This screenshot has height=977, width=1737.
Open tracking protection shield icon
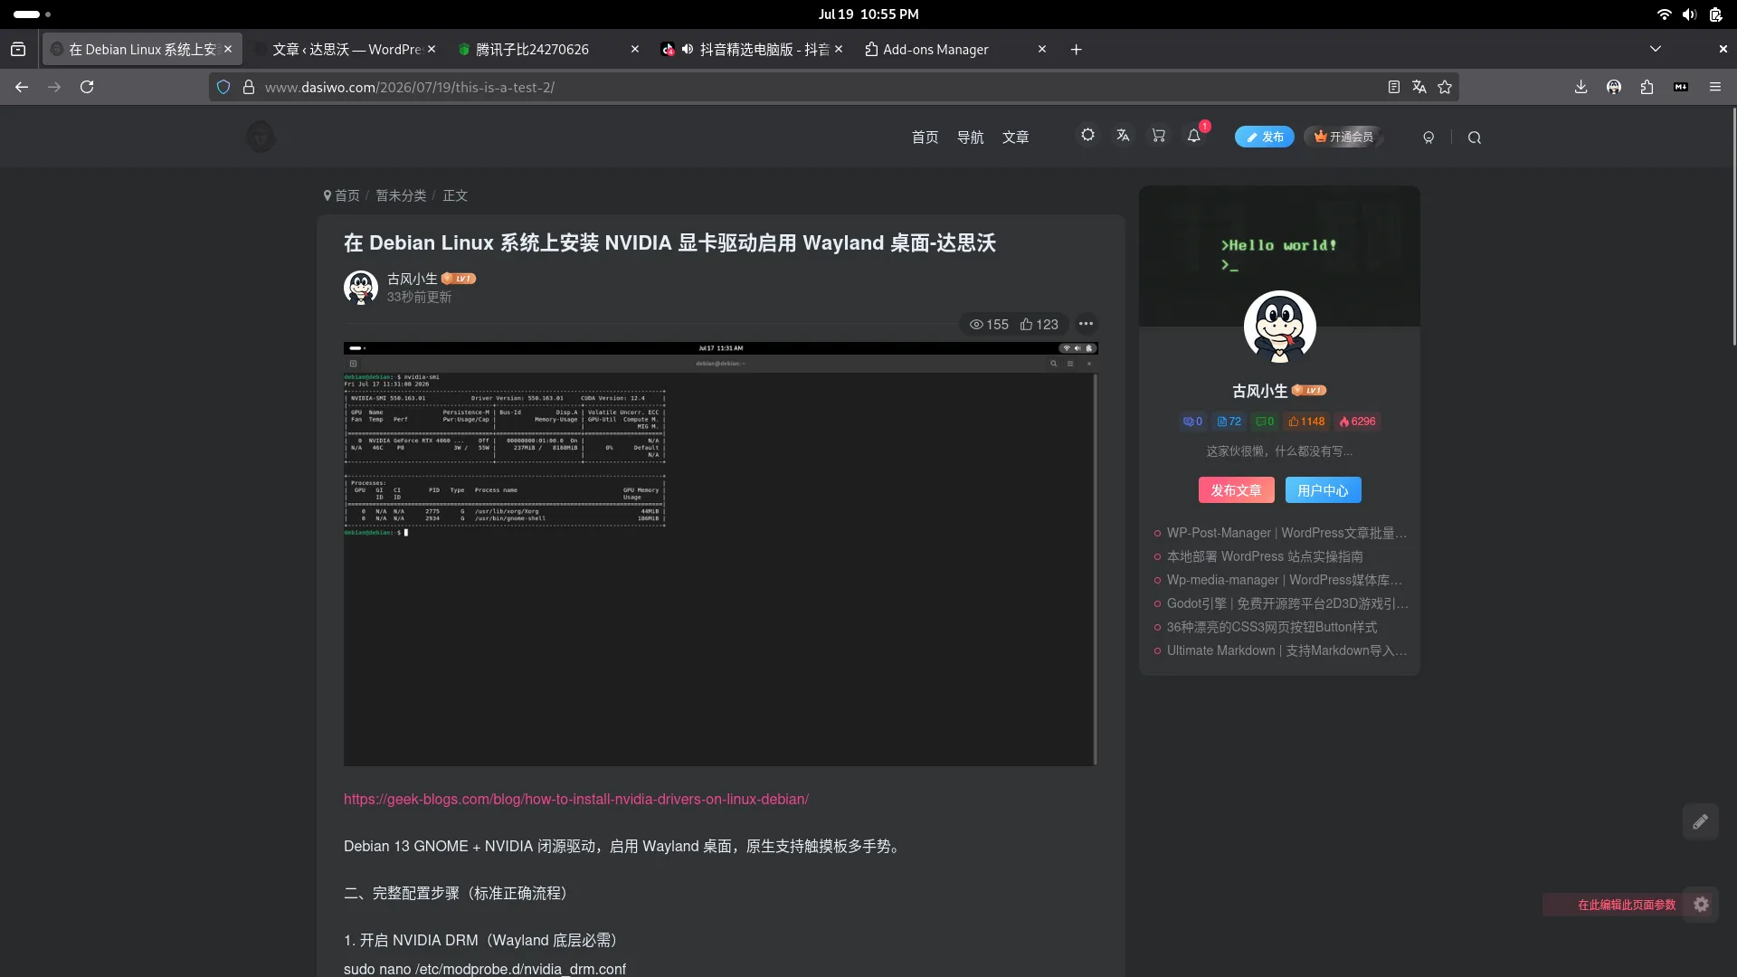click(223, 87)
